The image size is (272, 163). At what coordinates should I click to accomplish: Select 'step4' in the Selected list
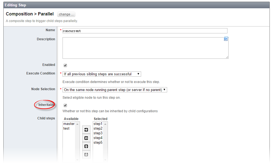[98, 138]
